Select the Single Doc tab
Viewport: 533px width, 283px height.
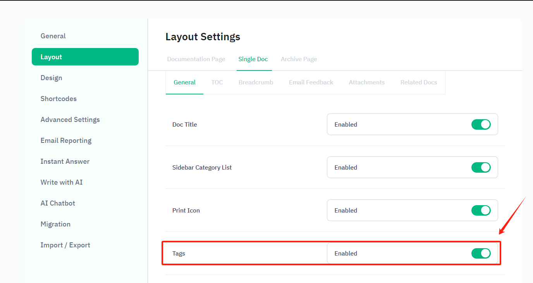pyautogui.click(x=253, y=59)
